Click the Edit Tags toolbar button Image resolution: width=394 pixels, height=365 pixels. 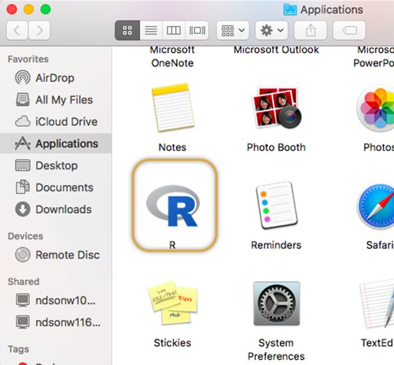click(x=349, y=31)
